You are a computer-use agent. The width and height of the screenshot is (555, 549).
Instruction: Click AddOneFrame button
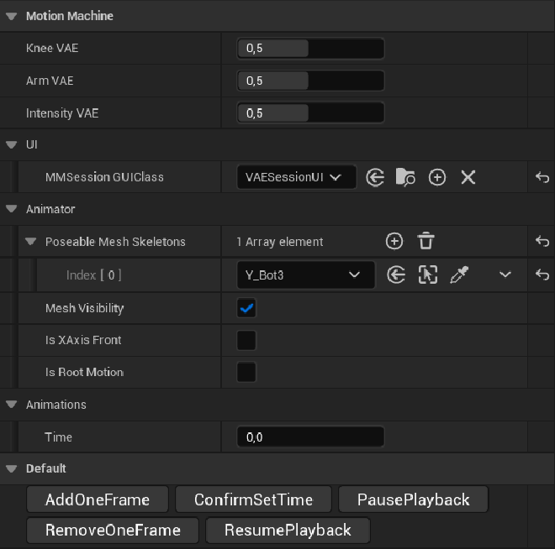point(98,499)
